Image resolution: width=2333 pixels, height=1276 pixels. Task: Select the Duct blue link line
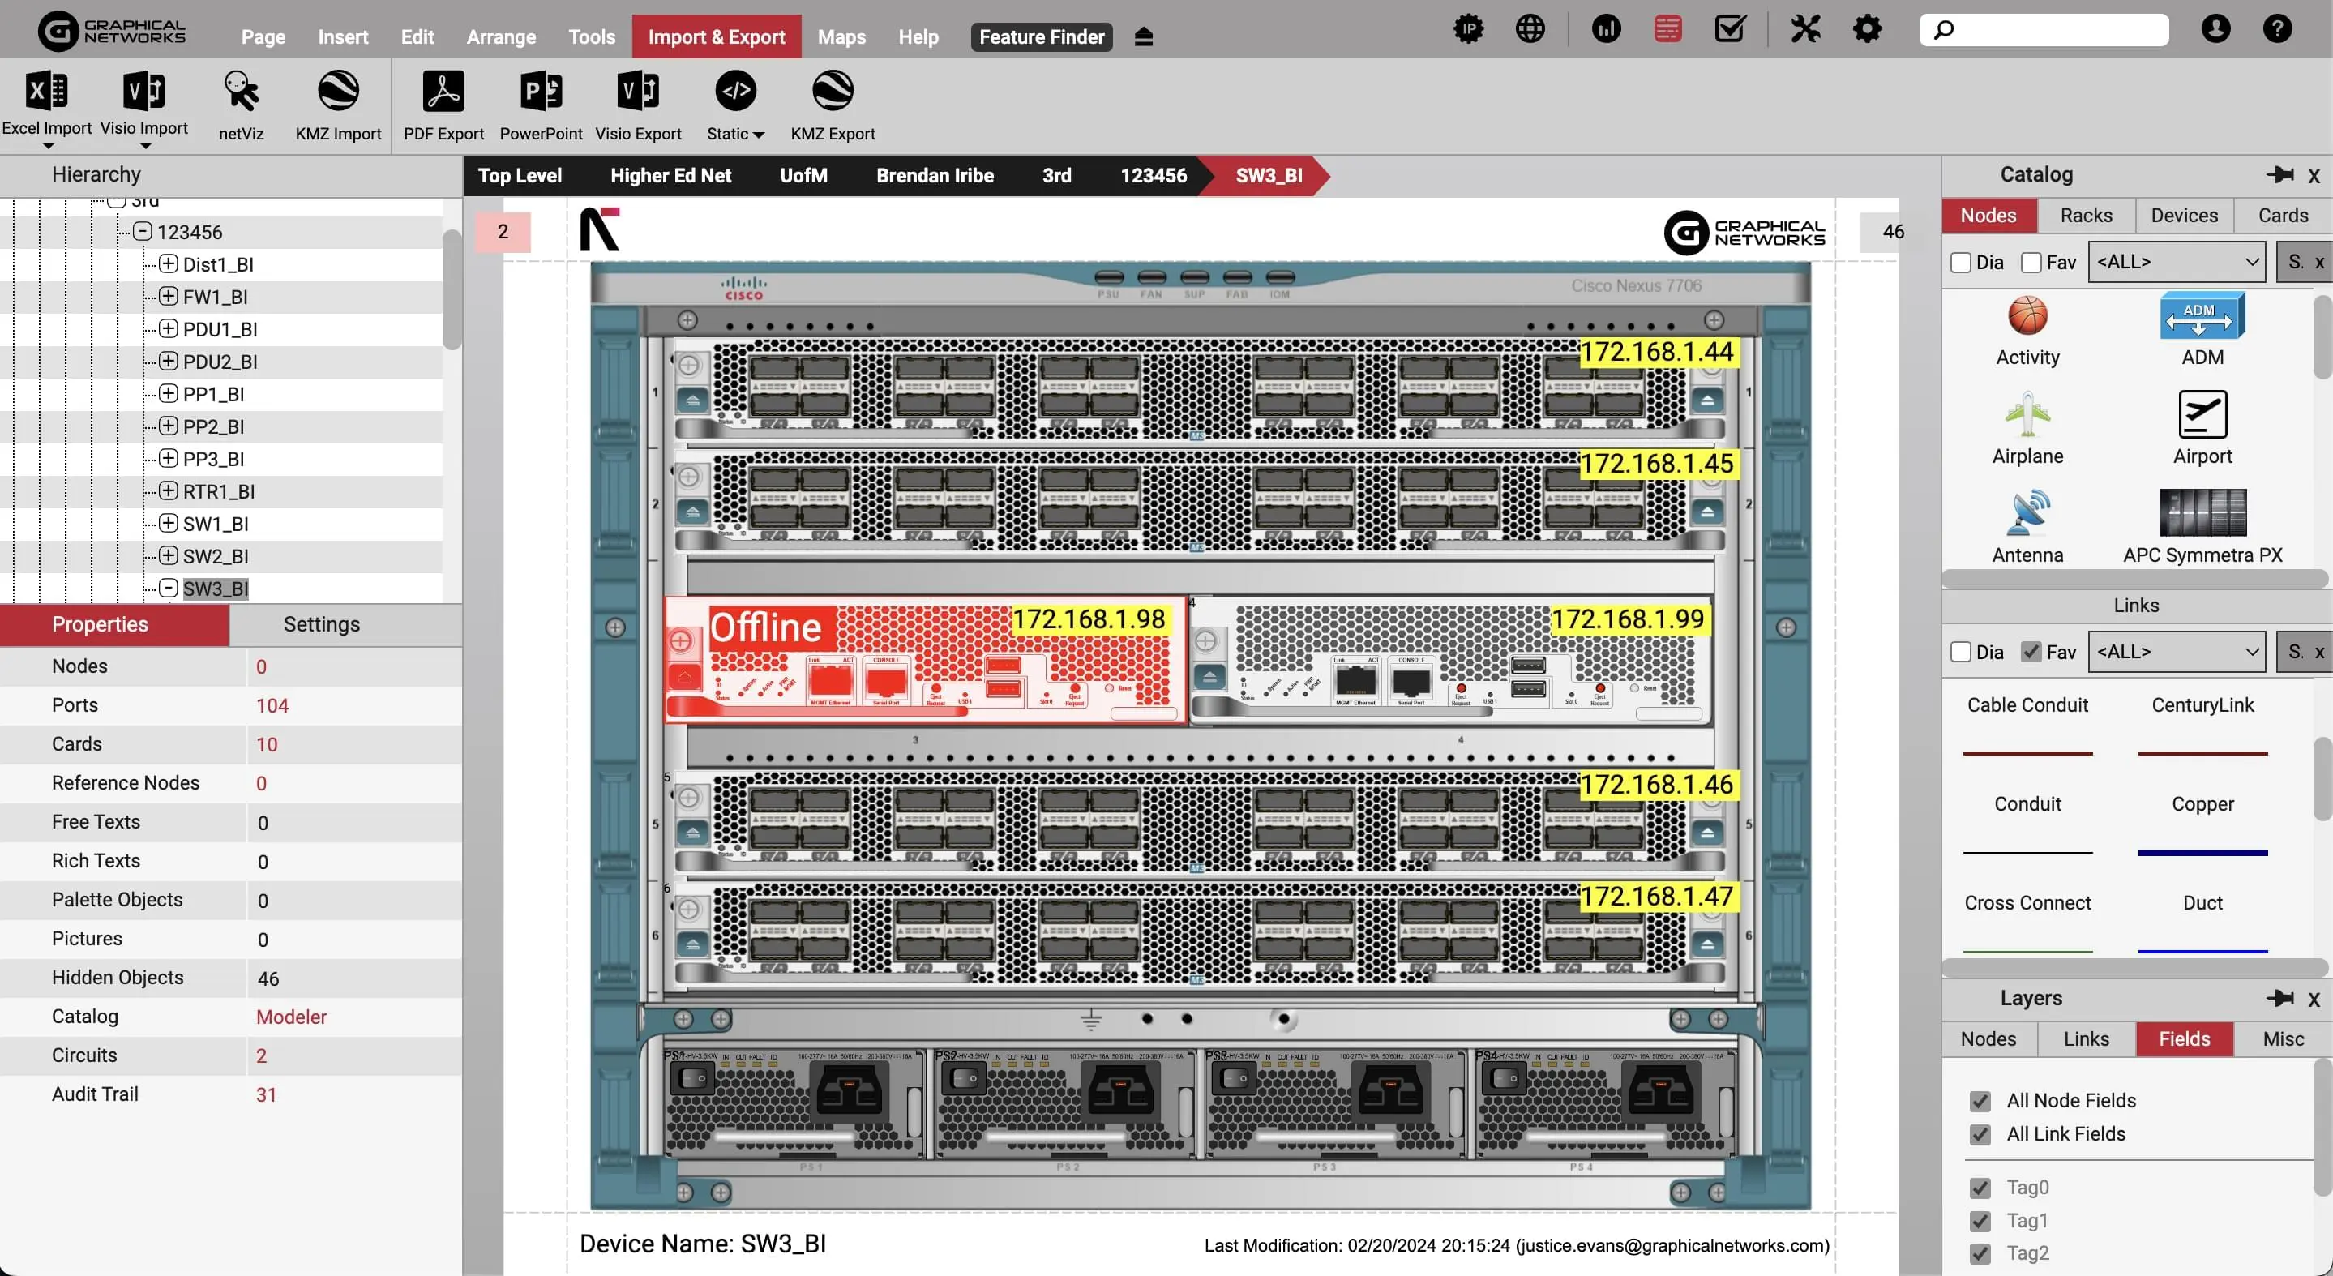2202,952
